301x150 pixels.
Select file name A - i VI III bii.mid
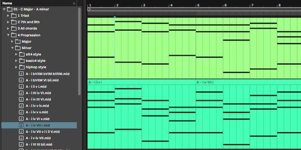pyautogui.click(x=39, y=144)
